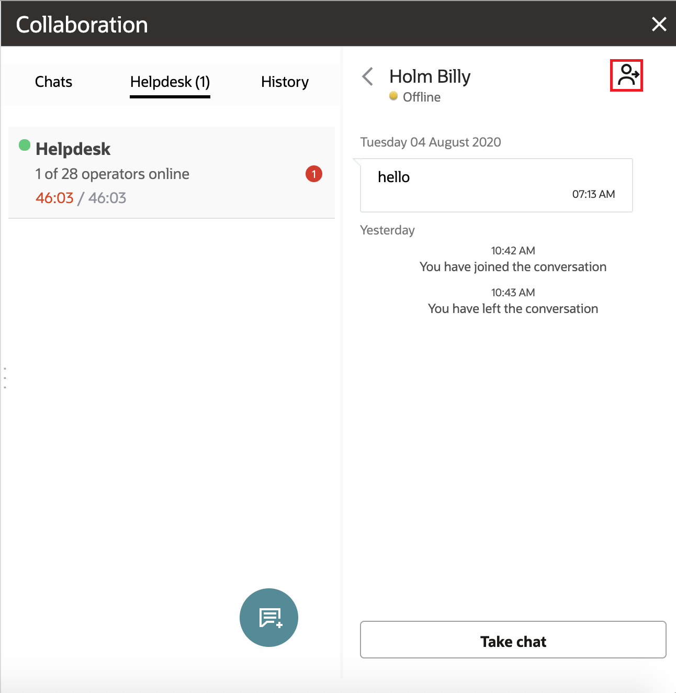Click the 46:03 wait timer

click(54, 198)
